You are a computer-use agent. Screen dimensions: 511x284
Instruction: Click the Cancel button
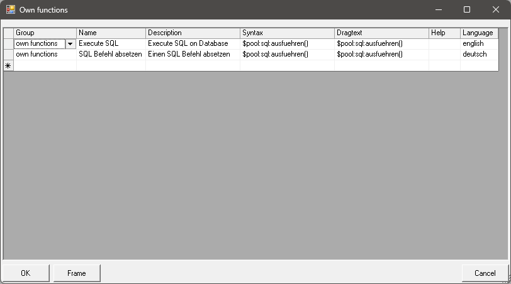tap(485, 273)
